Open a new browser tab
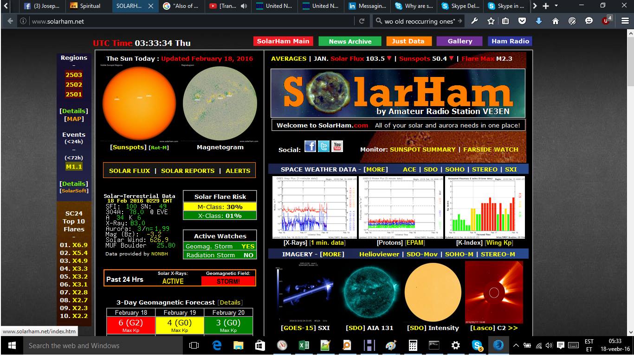The image size is (634, 356). tap(546, 6)
